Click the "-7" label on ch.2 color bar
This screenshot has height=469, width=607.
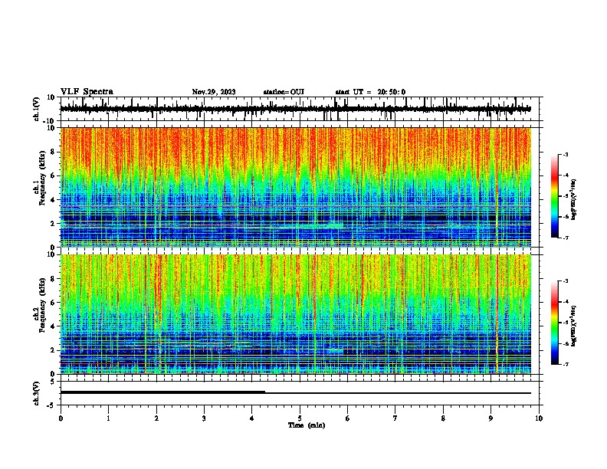(565, 364)
